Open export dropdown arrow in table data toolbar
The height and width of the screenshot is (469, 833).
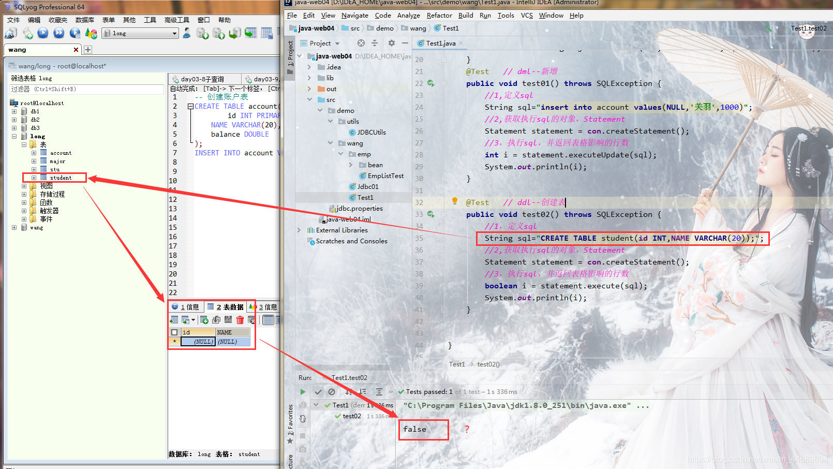pos(193,320)
